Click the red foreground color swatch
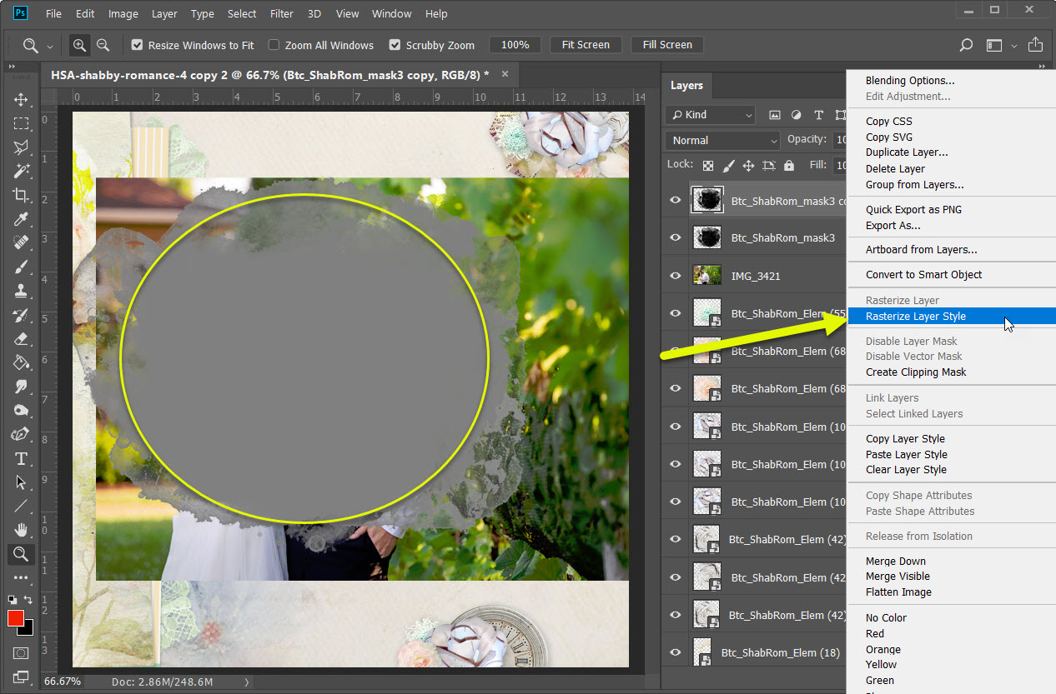The height and width of the screenshot is (694, 1056). pos(16,618)
